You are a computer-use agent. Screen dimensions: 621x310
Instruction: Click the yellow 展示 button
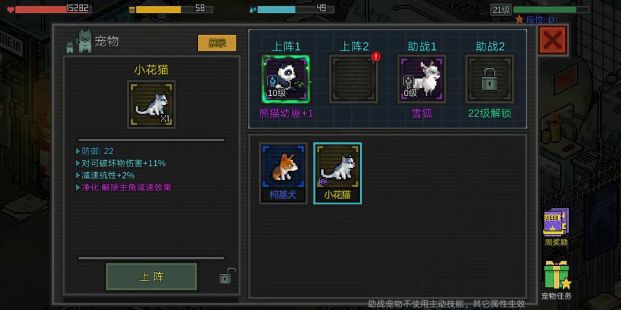(217, 43)
